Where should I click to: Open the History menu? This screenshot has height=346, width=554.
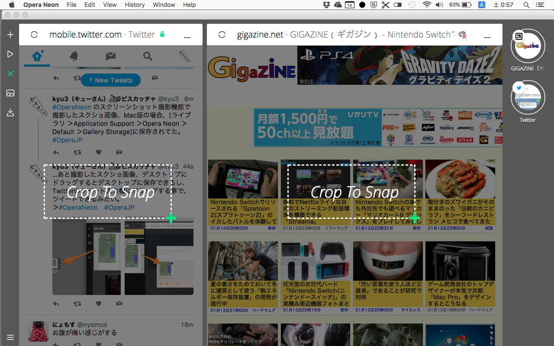click(x=135, y=5)
